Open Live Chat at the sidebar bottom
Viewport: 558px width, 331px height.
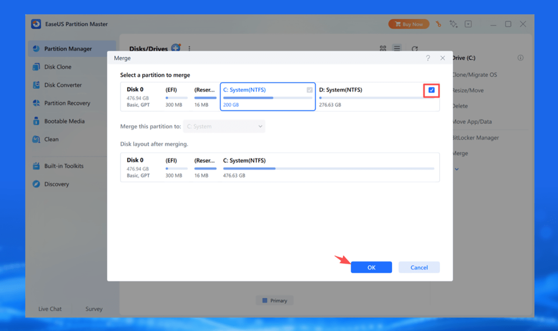pos(50,309)
